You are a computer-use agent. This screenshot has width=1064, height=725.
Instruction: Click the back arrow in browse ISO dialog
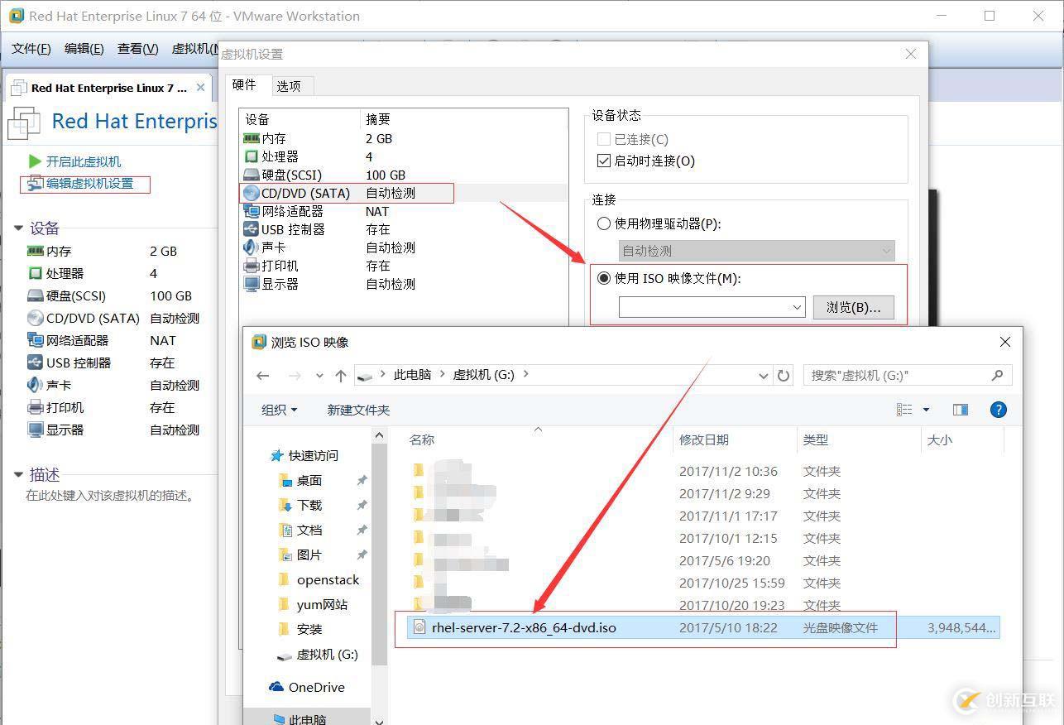[x=263, y=376]
